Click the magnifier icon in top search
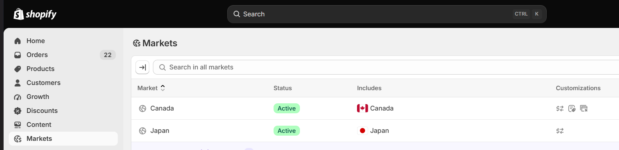 (237, 14)
